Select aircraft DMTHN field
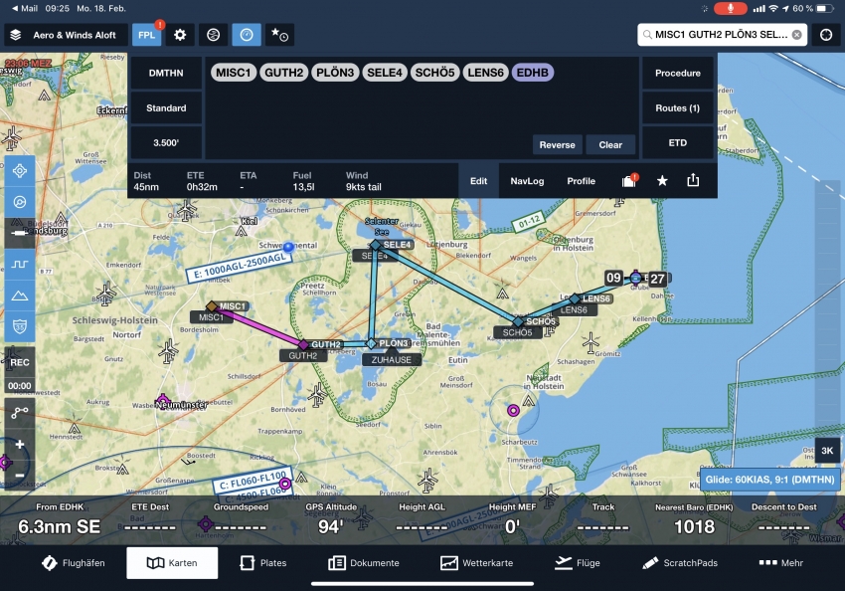The height and width of the screenshot is (591, 845). 166,73
